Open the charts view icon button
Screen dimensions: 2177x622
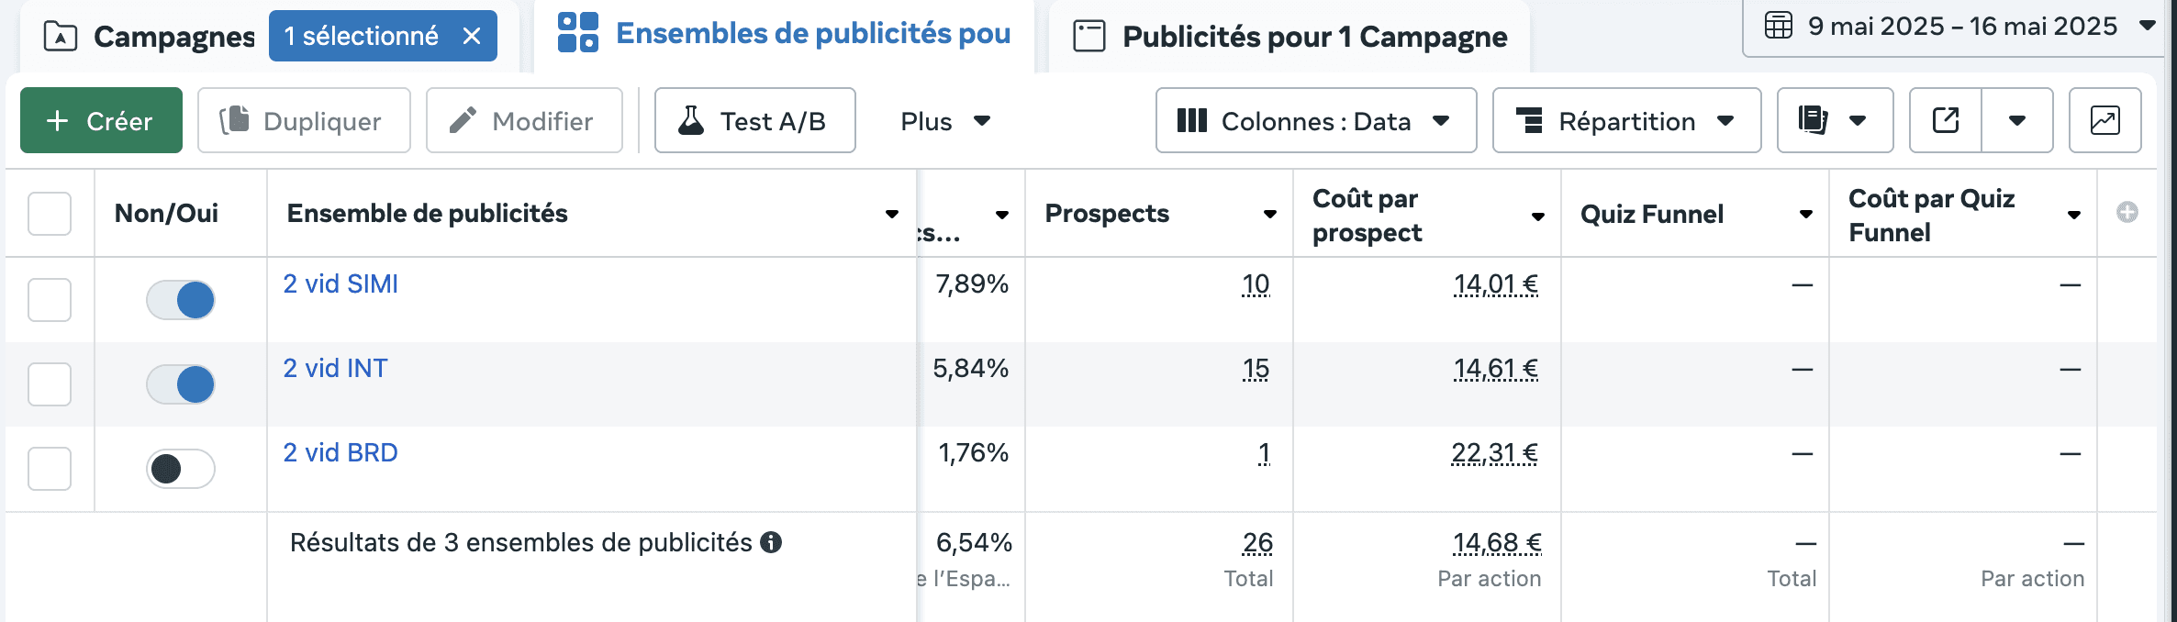[2104, 120]
